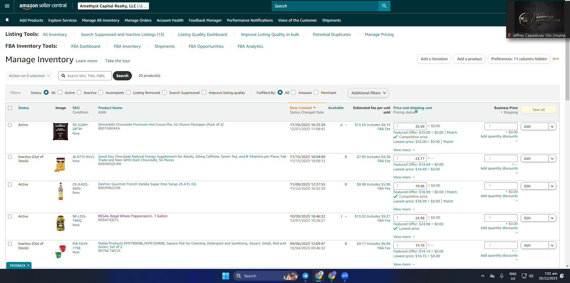The height and width of the screenshot is (283, 570).
Task: Select the Listing Removed status filter
Action: click(129, 92)
